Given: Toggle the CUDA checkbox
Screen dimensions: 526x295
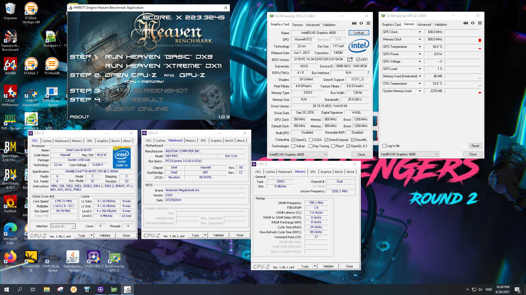Looking at the screenshot, I should pyautogui.click(x=311, y=140).
